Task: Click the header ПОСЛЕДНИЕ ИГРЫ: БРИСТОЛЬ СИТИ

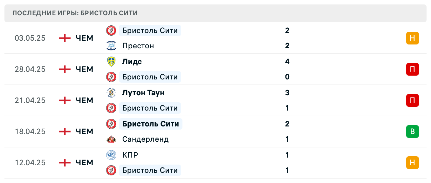Action: coord(75,13)
